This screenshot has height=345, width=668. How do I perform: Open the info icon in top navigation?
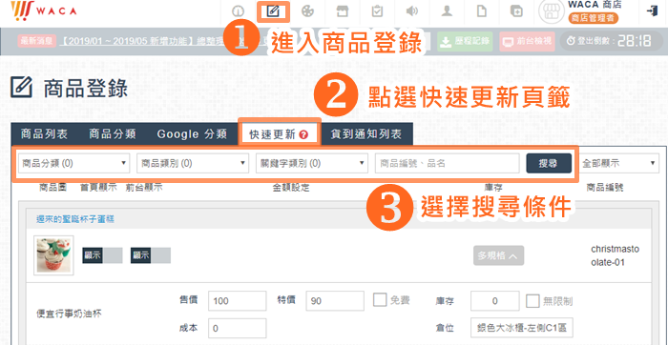(239, 11)
